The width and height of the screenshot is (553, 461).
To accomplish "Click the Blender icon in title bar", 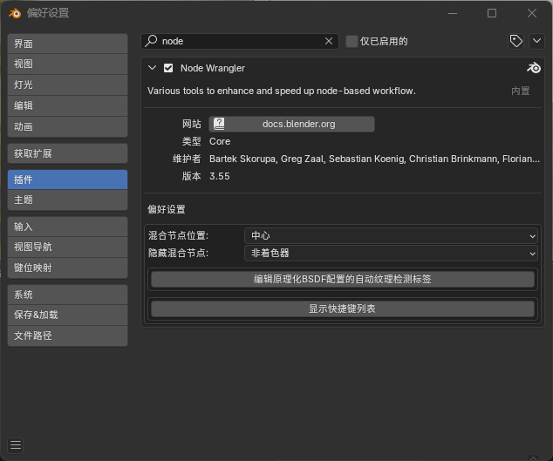I will [x=14, y=13].
